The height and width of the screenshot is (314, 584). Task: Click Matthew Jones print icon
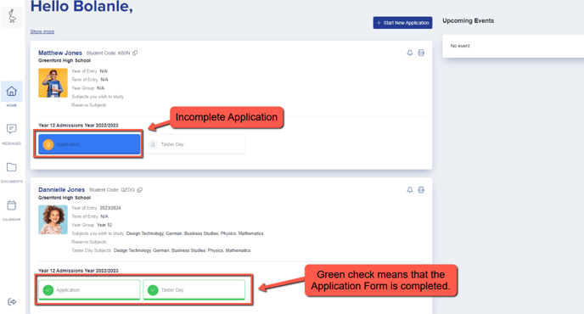pos(421,53)
